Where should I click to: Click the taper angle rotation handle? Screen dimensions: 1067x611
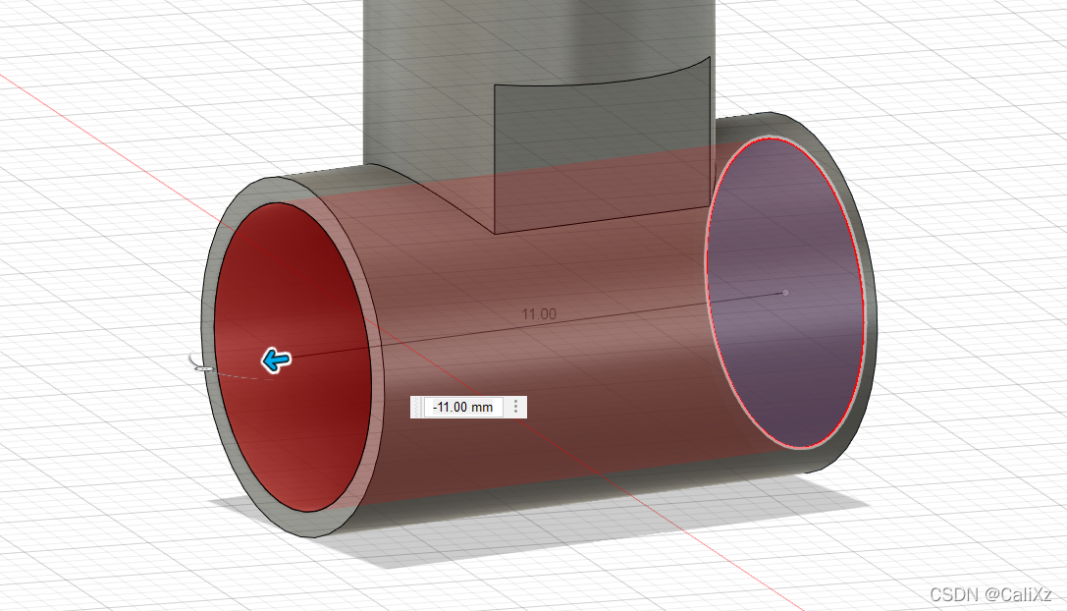[x=200, y=366]
